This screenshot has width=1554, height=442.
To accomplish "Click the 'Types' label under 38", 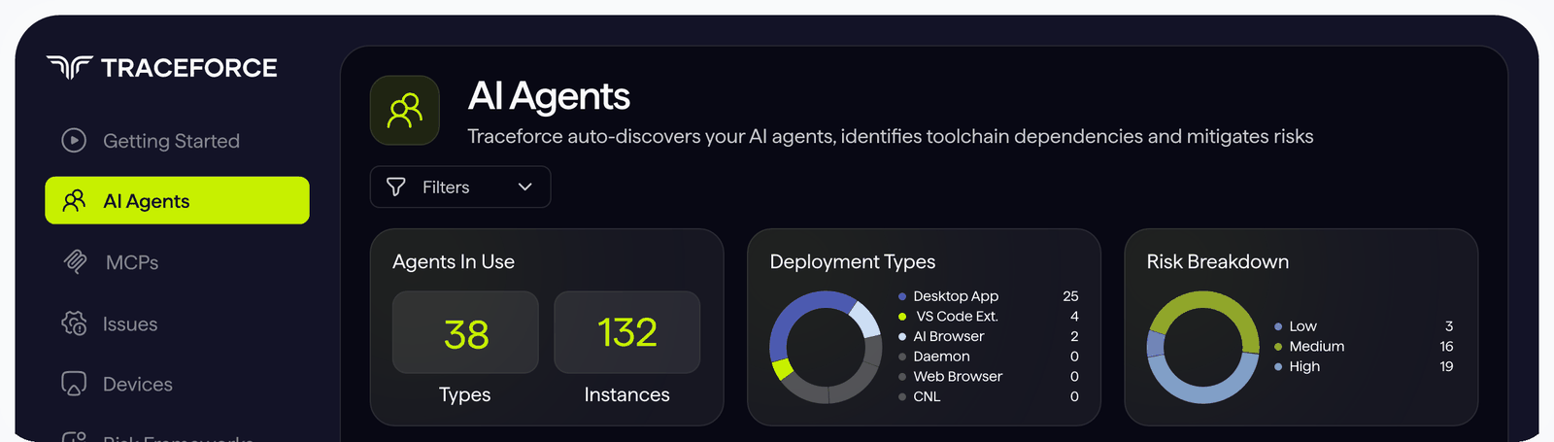I will coord(464,395).
